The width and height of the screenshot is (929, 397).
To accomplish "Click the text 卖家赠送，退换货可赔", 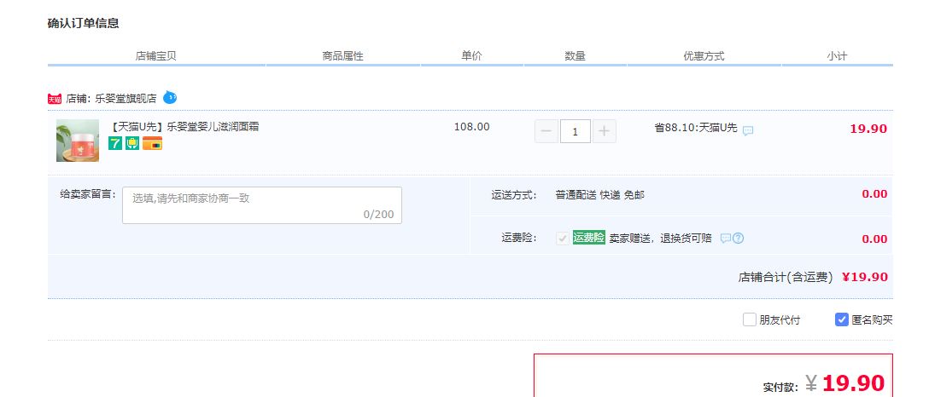I will point(660,238).
